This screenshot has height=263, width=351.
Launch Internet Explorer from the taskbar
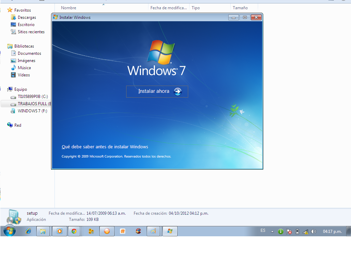click(x=28, y=231)
